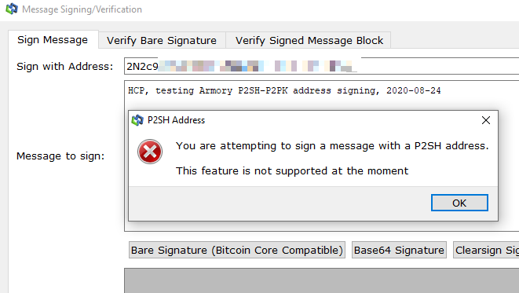519x293 pixels.
Task: Click the Armory icon in P2SH Address dialog
Action: [137, 120]
